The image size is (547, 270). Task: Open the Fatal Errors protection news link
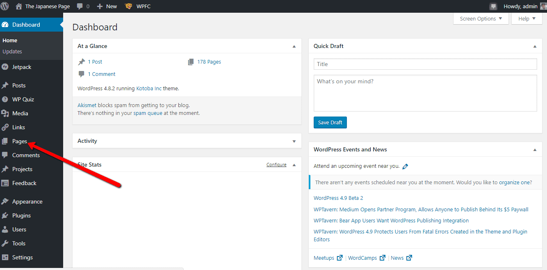click(x=420, y=235)
